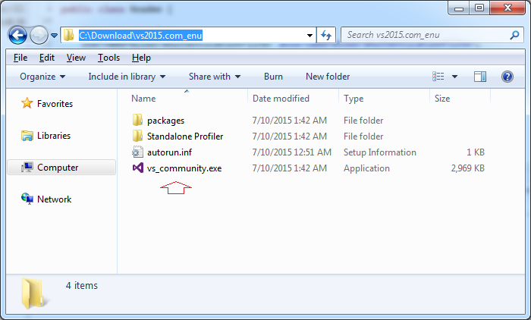The image size is (531, 320).
Task: Click the Favorites star icon
Action: coord(27,103)
